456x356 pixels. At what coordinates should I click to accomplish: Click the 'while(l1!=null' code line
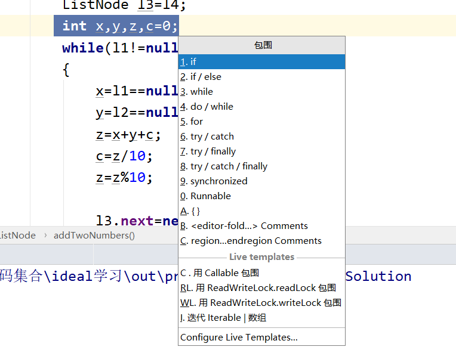(120, 48)
